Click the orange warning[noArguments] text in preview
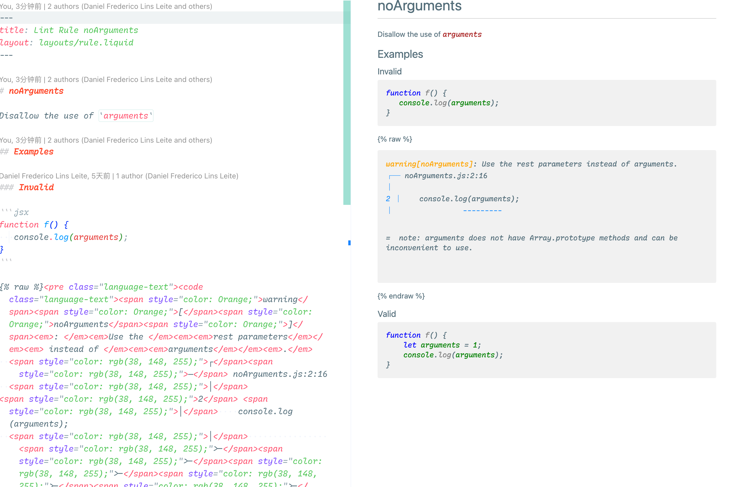 tap(429, 164)
